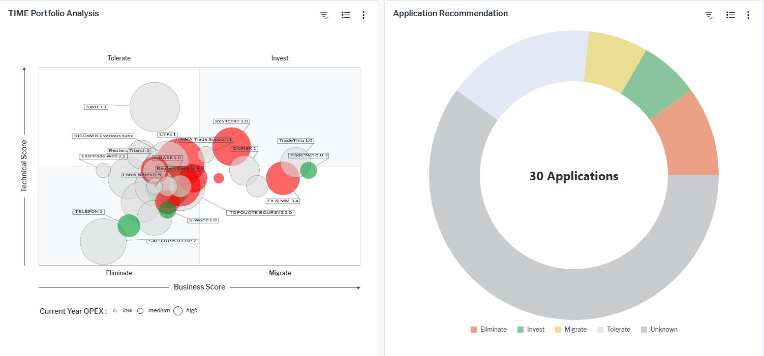Open more options menu in TIME Portfolio Analysis

pos(363,15)
